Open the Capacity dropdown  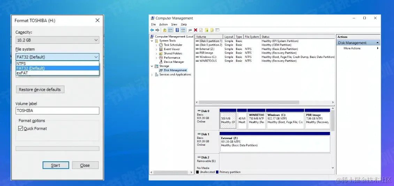(x=58, y=41)
